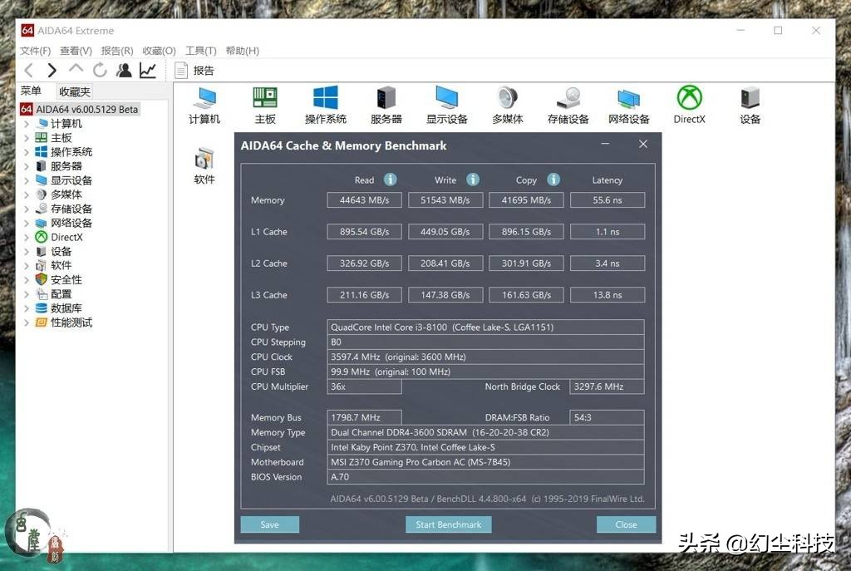Open the 软件 software icon in main pane
Viewport: 851px width, 571px height.
tap(204, 166)
